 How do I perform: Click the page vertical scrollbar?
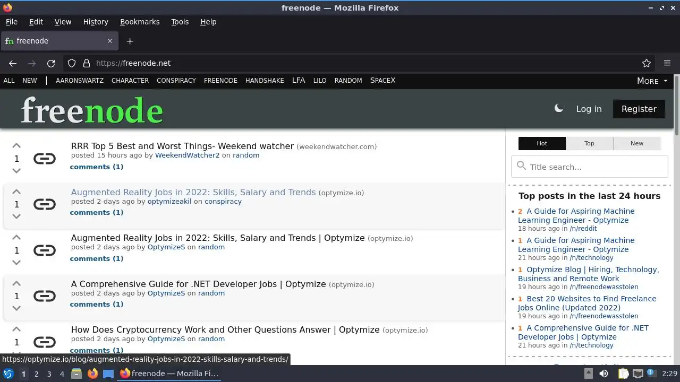pos(676,105)
